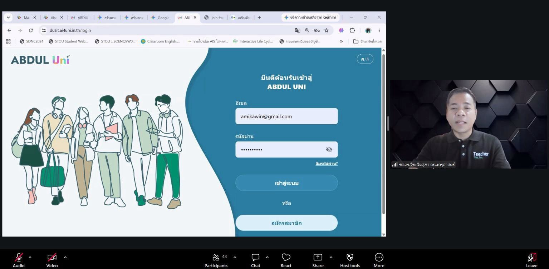Click the Gemini help button in tab bar

310,18
